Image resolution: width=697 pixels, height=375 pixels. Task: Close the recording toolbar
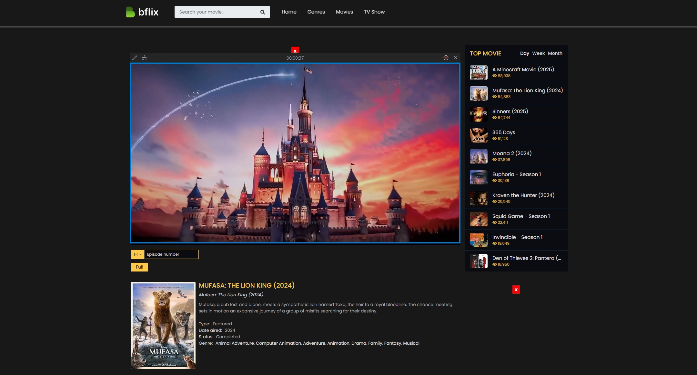click(456, 58)
